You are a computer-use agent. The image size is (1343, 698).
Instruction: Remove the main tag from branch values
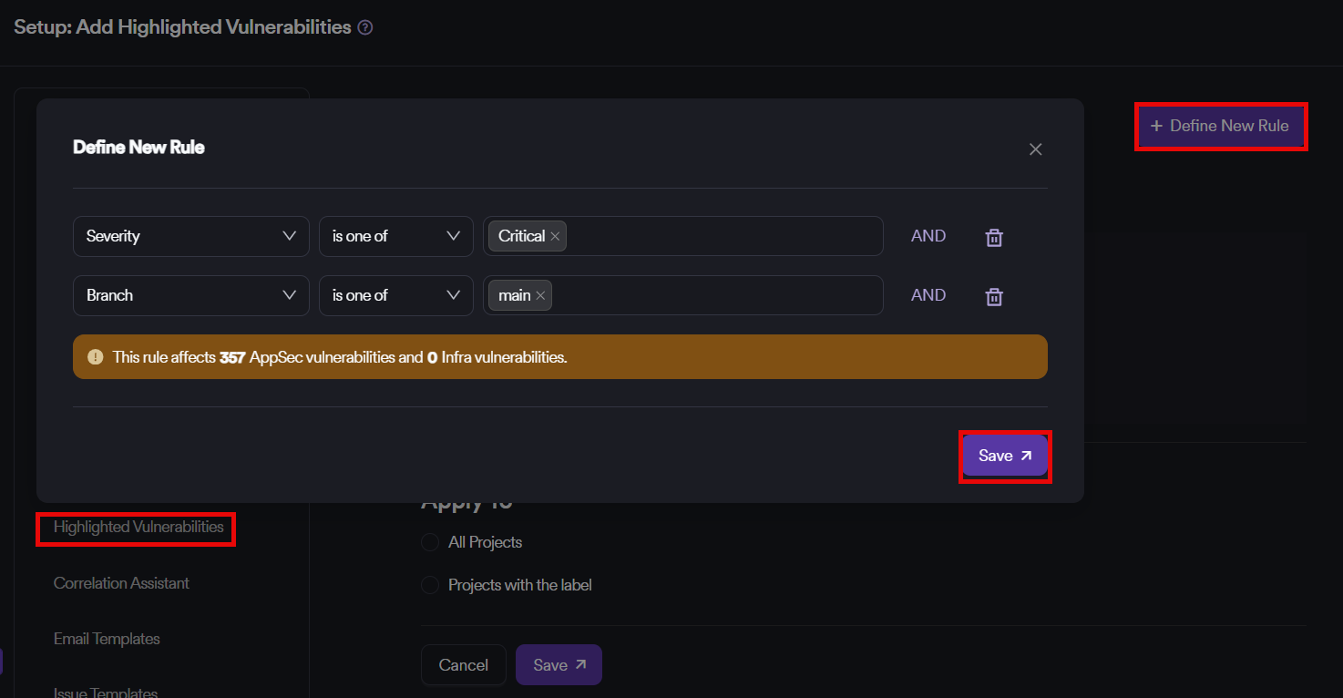540,296
